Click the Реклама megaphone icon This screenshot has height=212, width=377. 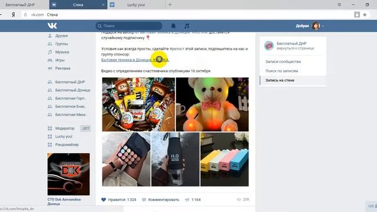pyautogui.click(x=49, y=68)
